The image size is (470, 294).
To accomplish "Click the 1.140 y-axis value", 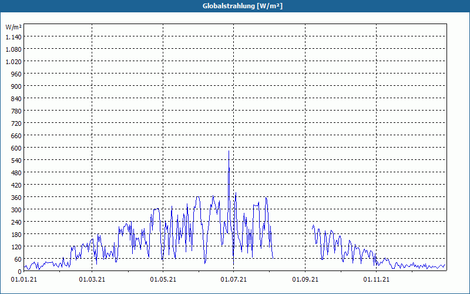I will (14, 37).
